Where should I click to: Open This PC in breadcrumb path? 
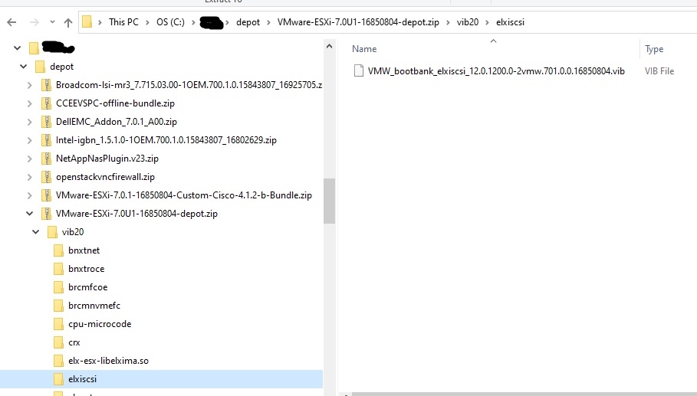(x=123, y=22)
